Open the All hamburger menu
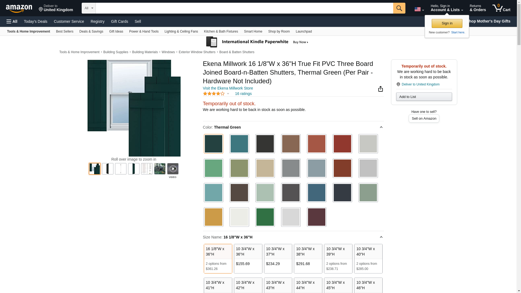 pyautogui.click(x=12, y=21)
